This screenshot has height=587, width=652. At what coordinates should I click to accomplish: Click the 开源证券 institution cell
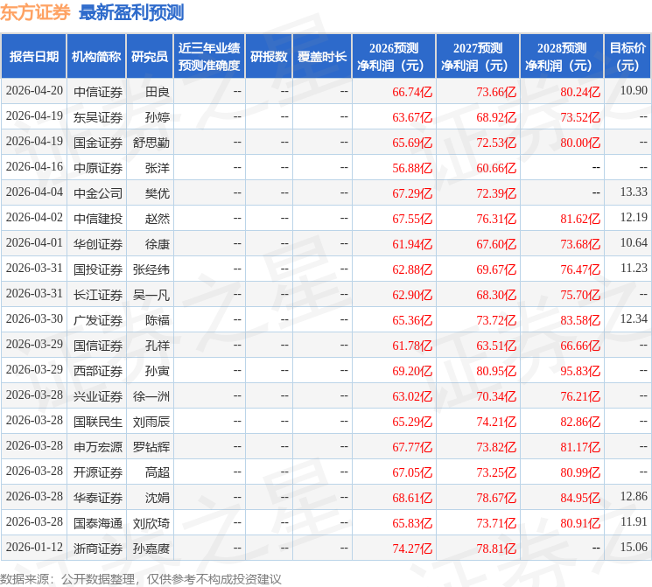click(x=98, y=472)
